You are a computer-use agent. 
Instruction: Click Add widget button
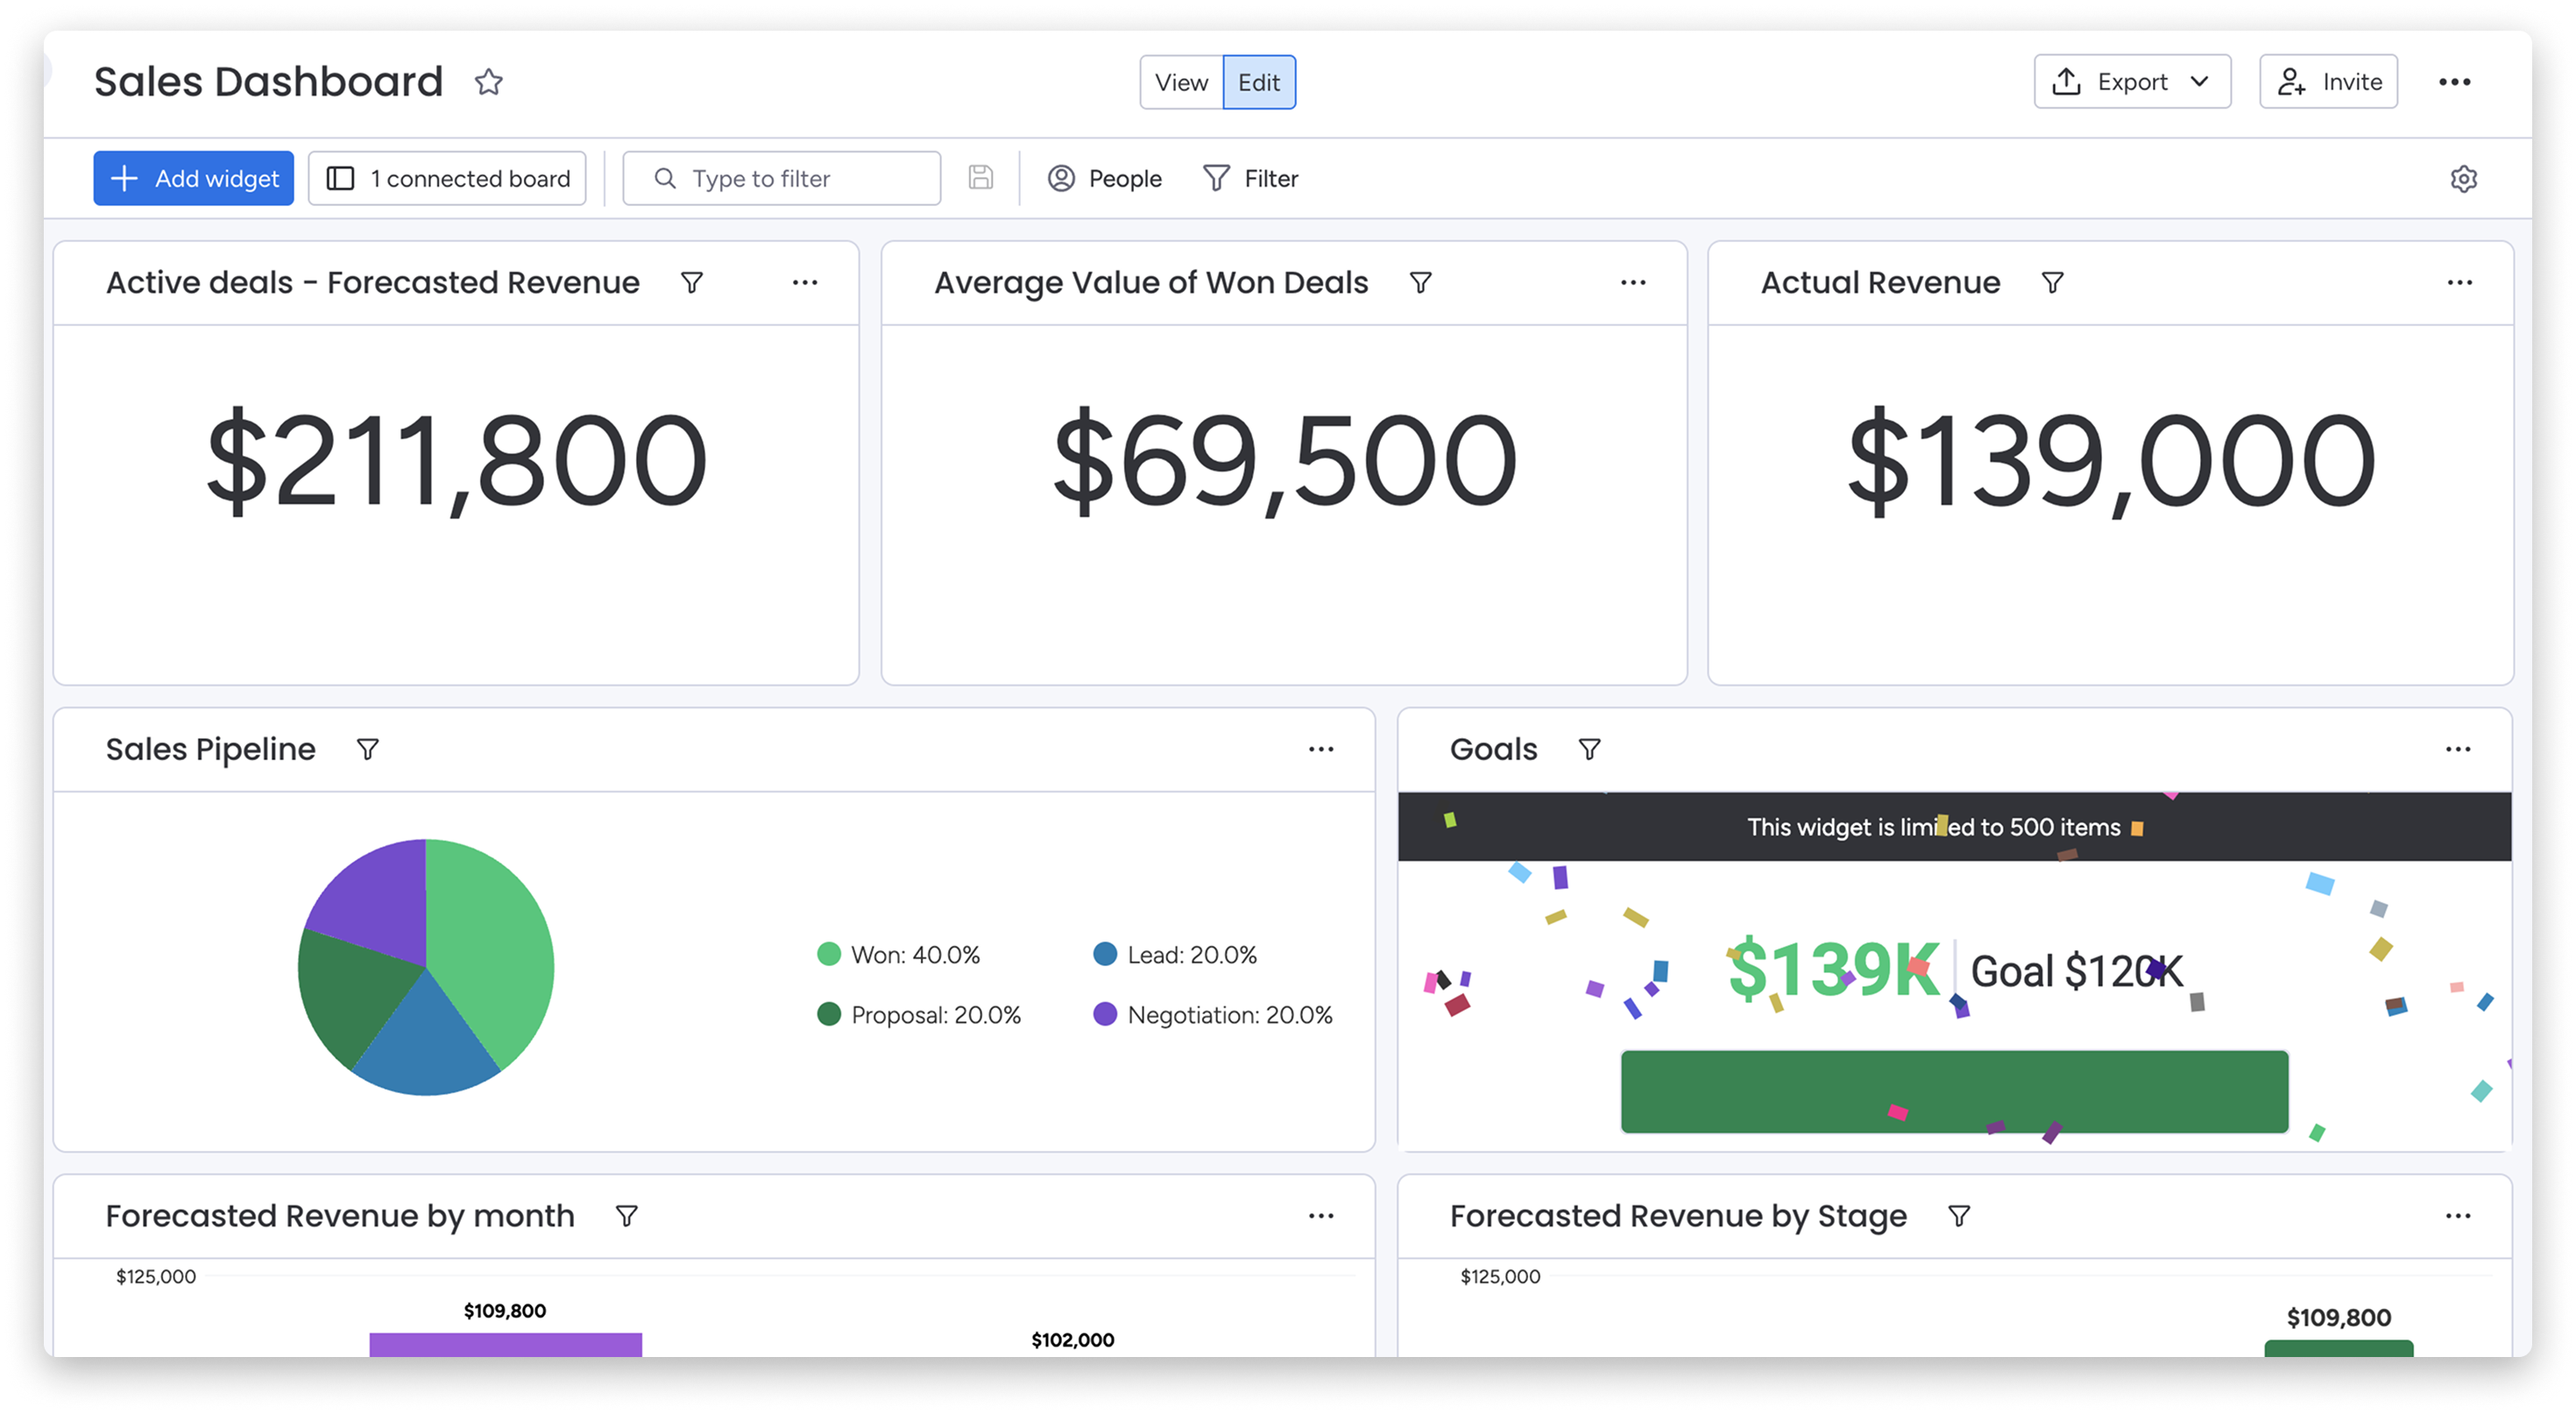194,178
